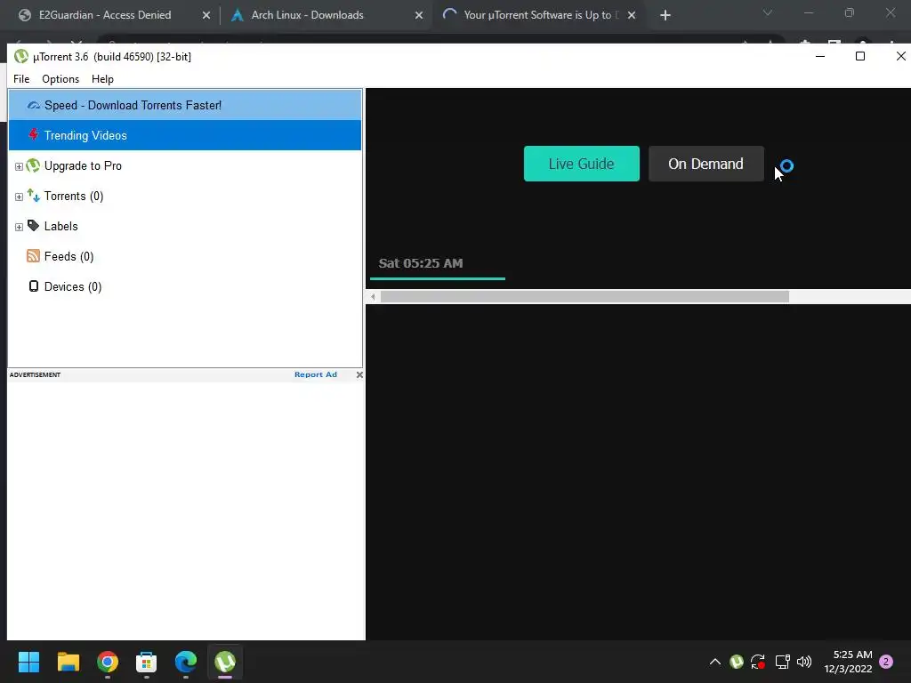
Task: Click the horizontal scrollbar left arrow
Action: click(x=373, y=297)
